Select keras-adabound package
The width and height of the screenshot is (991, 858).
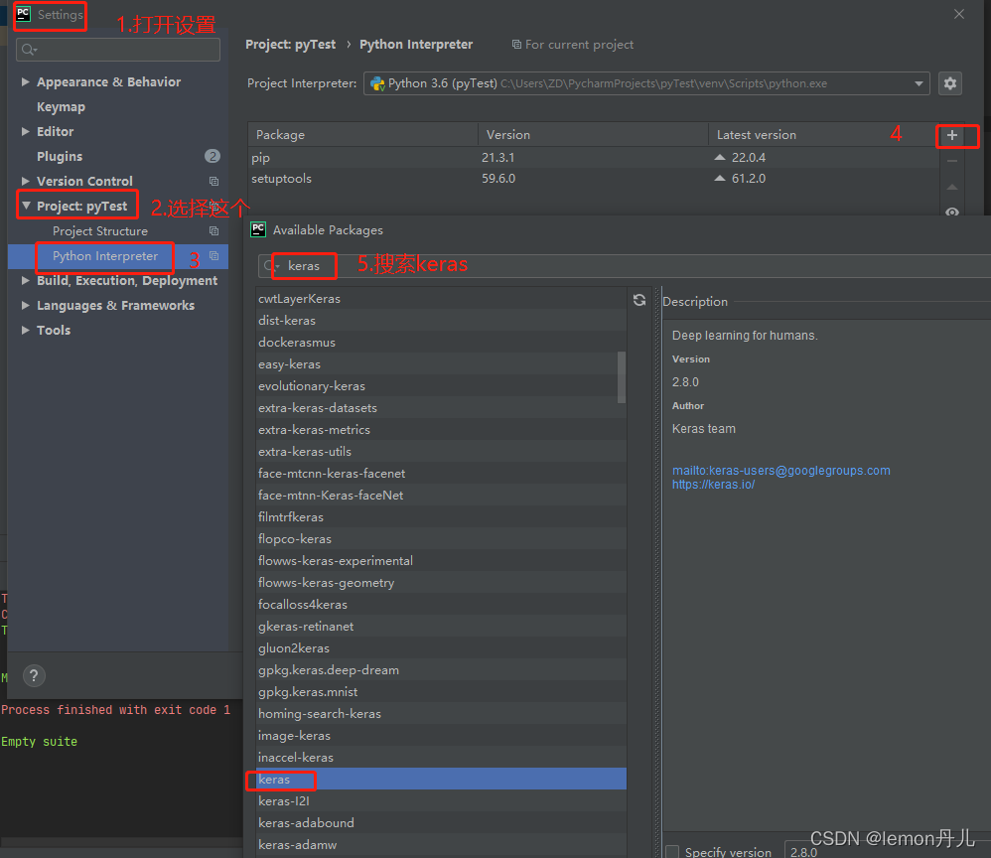point(441,822)
